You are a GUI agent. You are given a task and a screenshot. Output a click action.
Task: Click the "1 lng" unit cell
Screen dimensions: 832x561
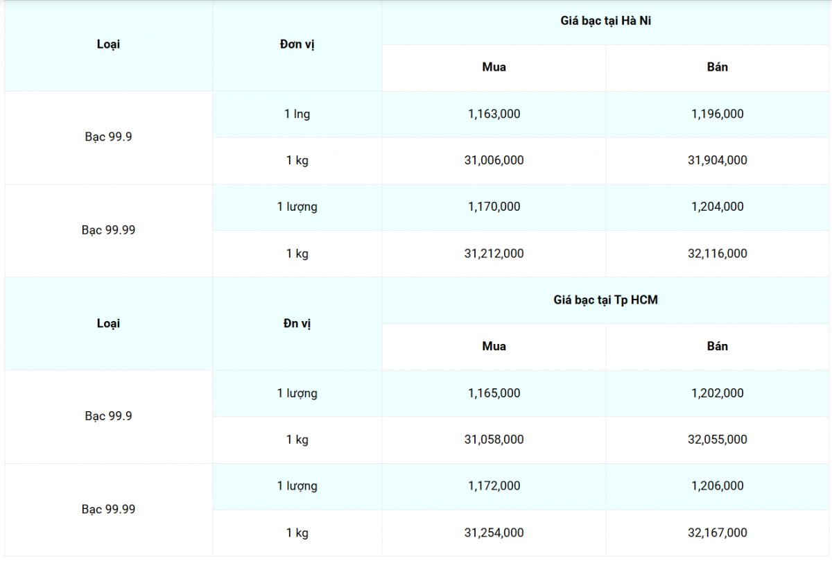point(297,114)
